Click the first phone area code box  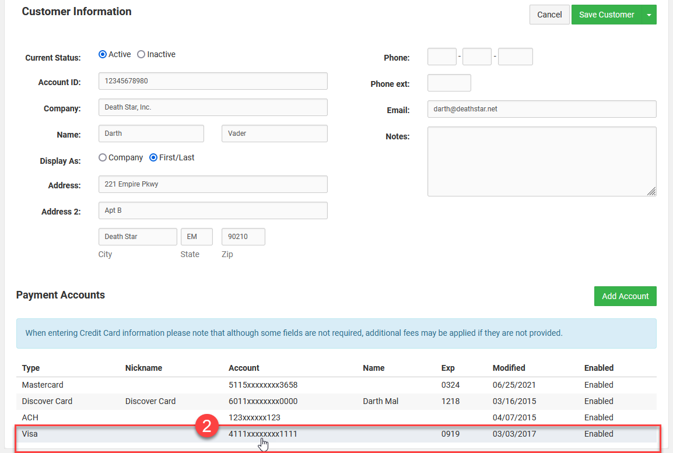click(x=442, y=57)
